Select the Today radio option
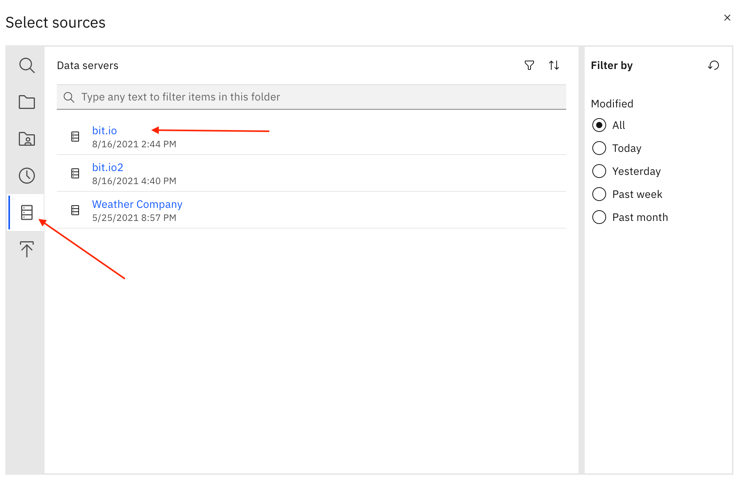The height and width of the screenshot is (494, 745). (x=599, y=148)
